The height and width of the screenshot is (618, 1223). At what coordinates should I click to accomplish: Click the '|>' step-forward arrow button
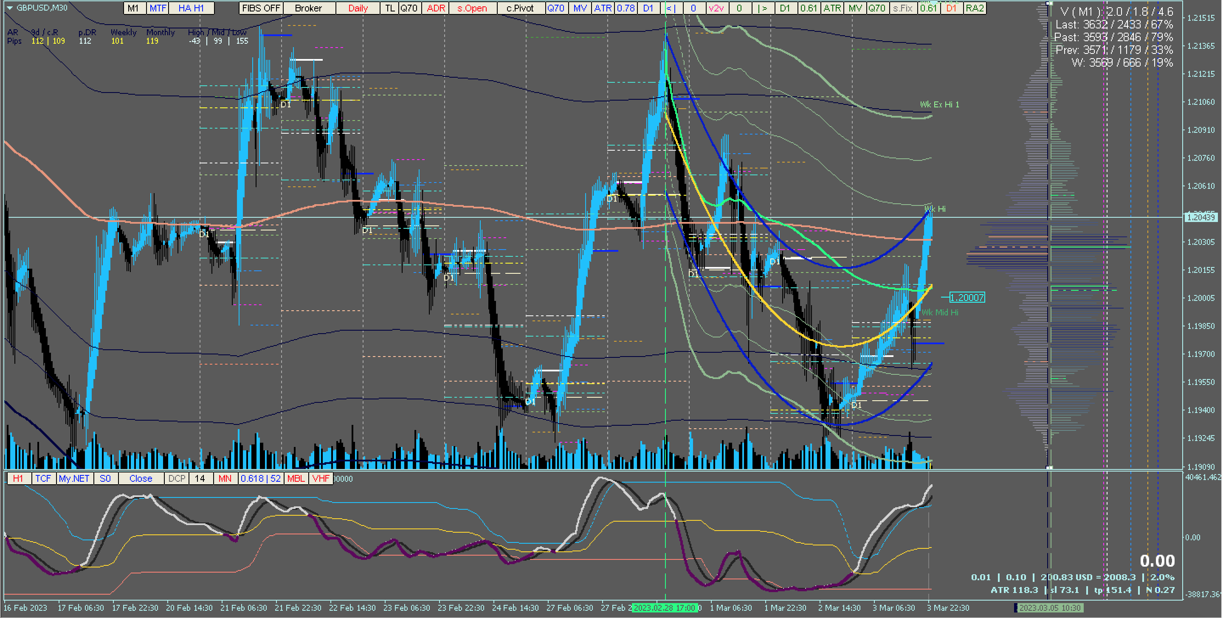click(x=763, y=8)
